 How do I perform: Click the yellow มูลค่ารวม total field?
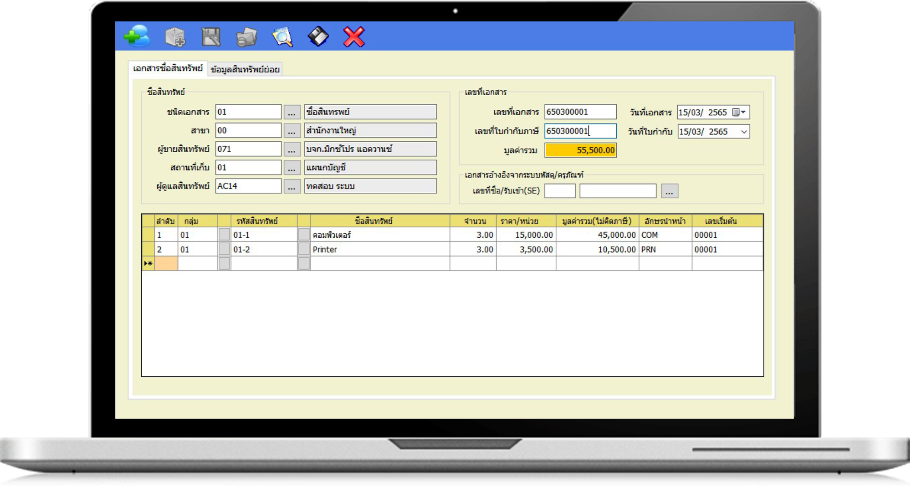(x=580, y=150)
